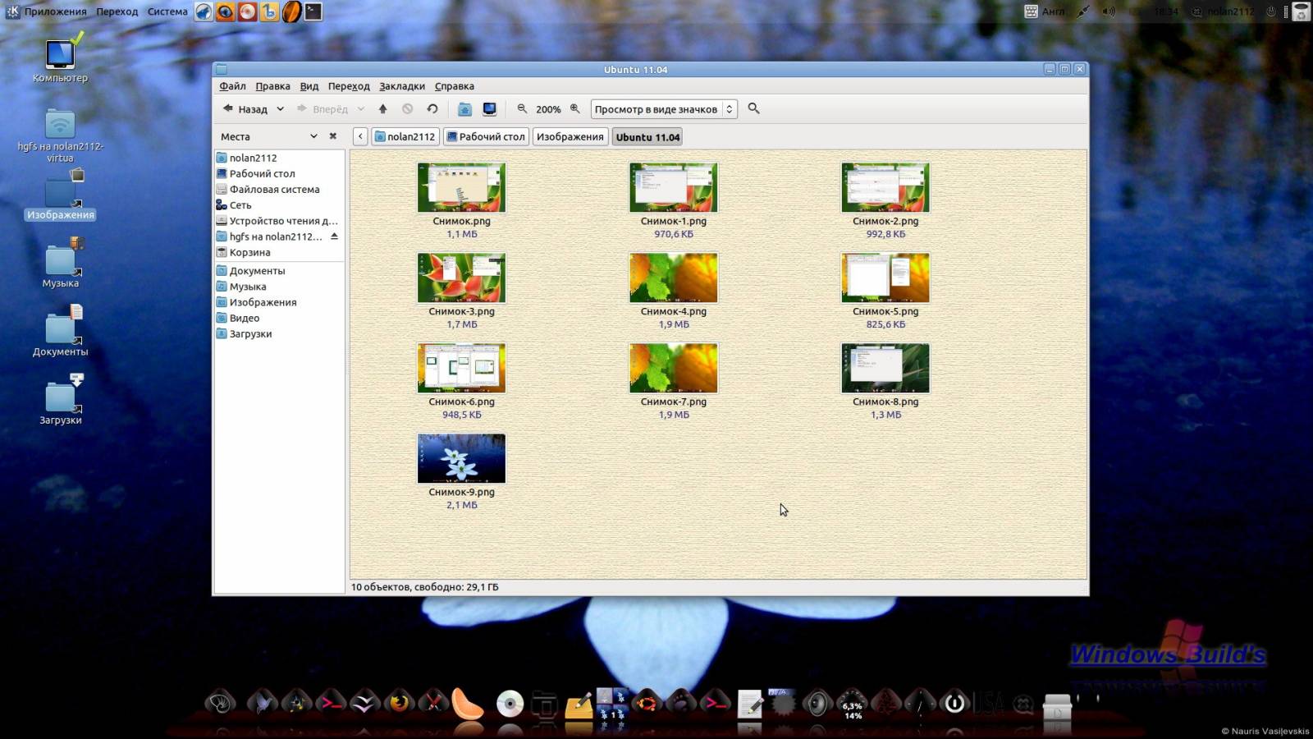Open the Справка menu
The image size is (1313, 739).
pyautogui.click(x=455, y=86)
